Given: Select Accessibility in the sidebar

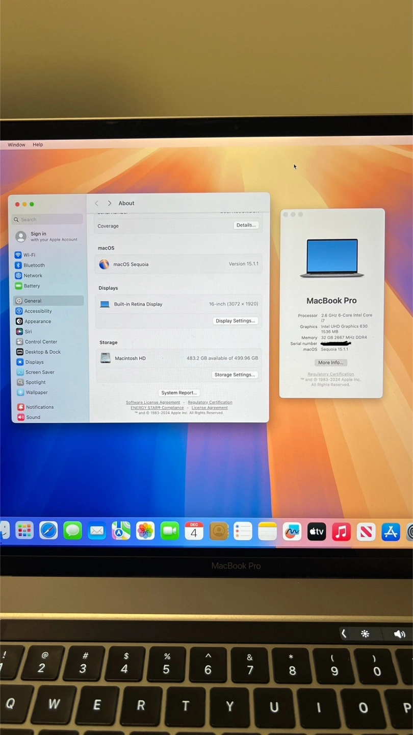Looking at the screenshot, I should point(38,311).
